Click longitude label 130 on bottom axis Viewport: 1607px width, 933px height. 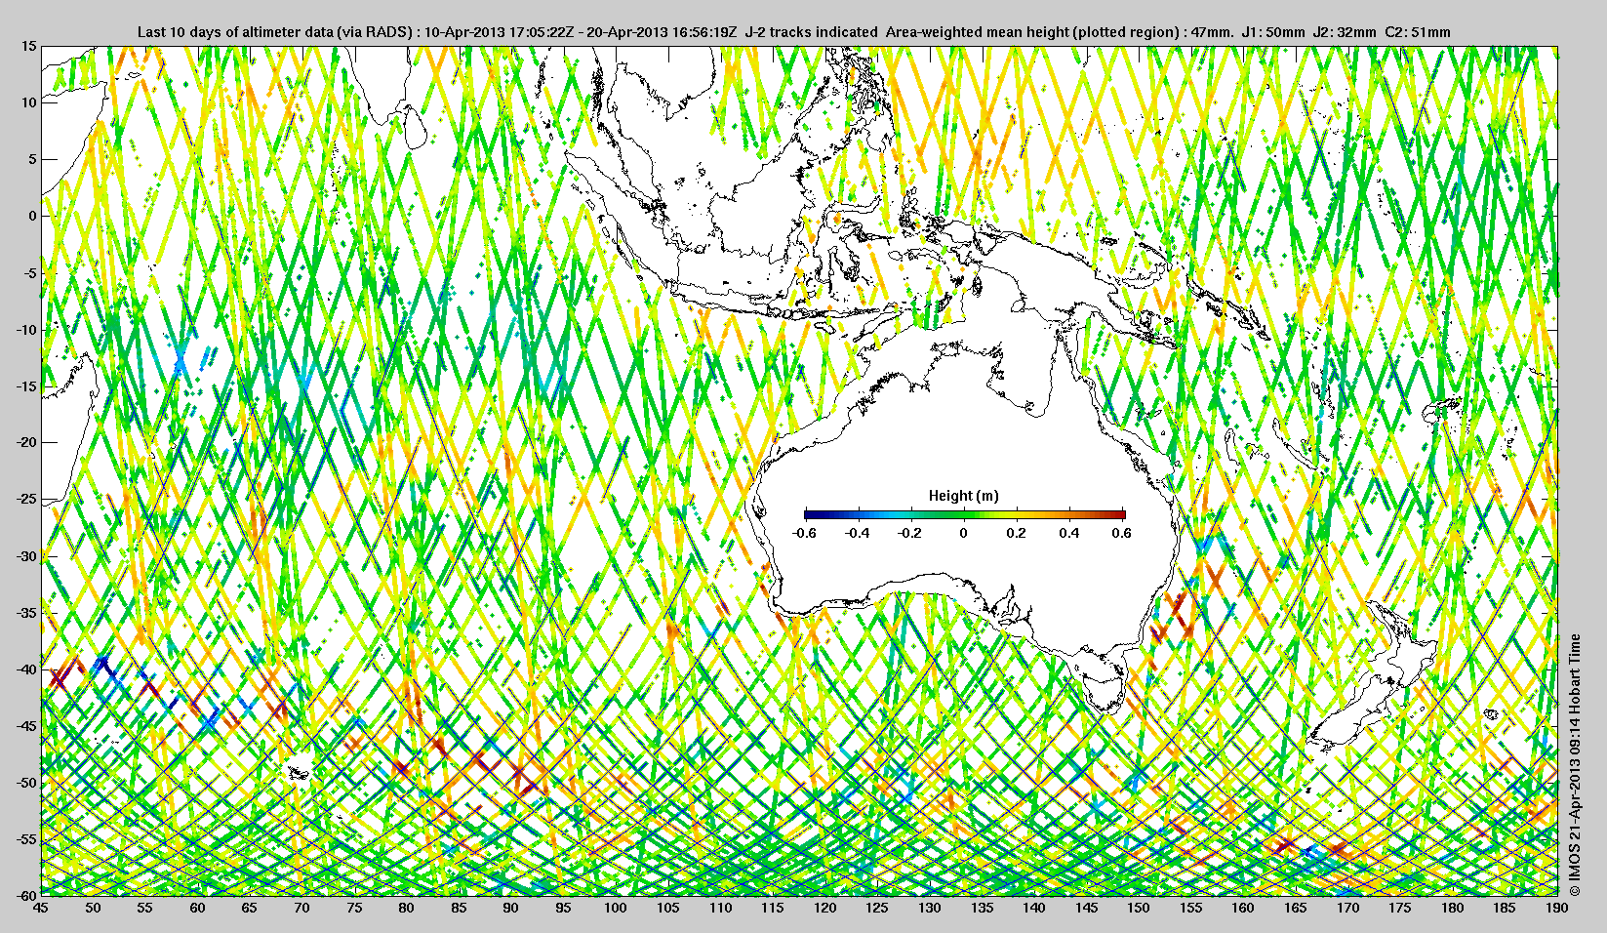930,908
